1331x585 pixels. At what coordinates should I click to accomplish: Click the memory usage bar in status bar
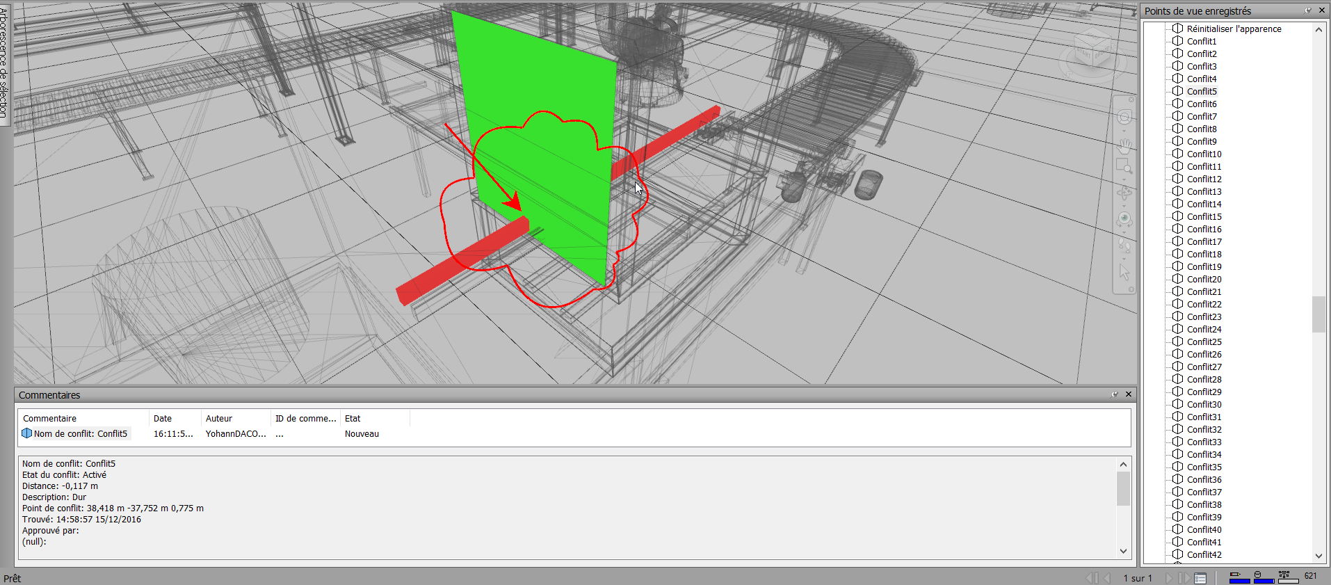1288,577
